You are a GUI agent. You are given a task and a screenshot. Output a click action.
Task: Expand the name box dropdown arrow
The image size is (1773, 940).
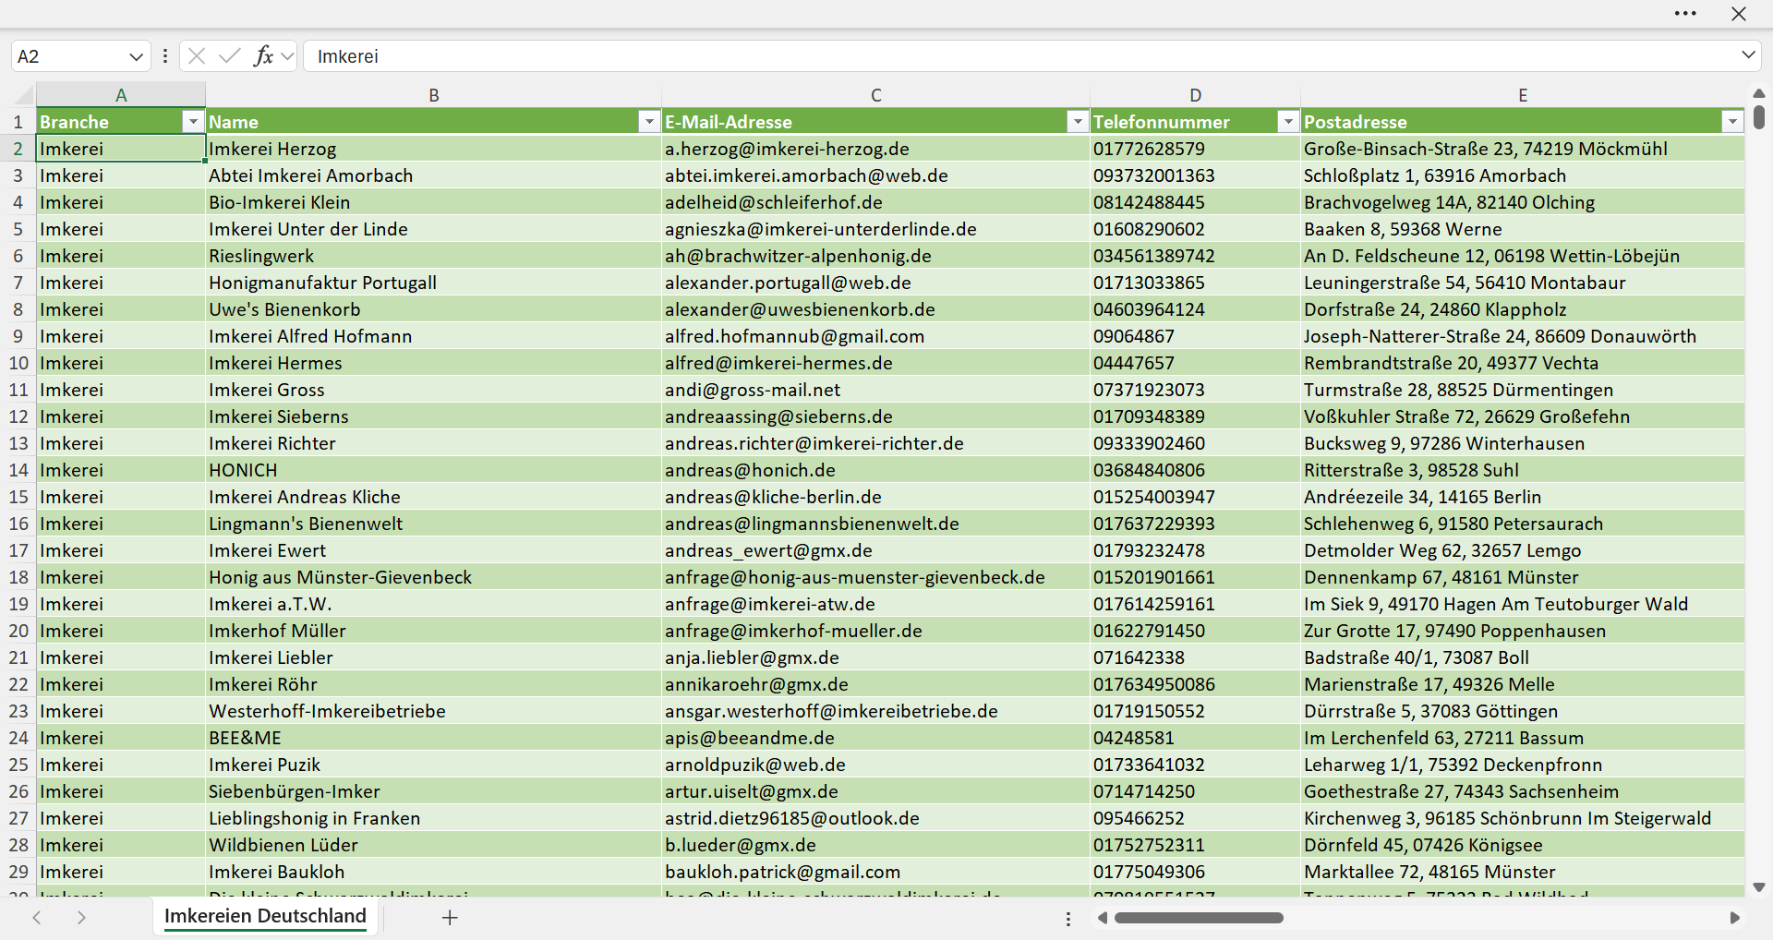(x=136, y=56)
